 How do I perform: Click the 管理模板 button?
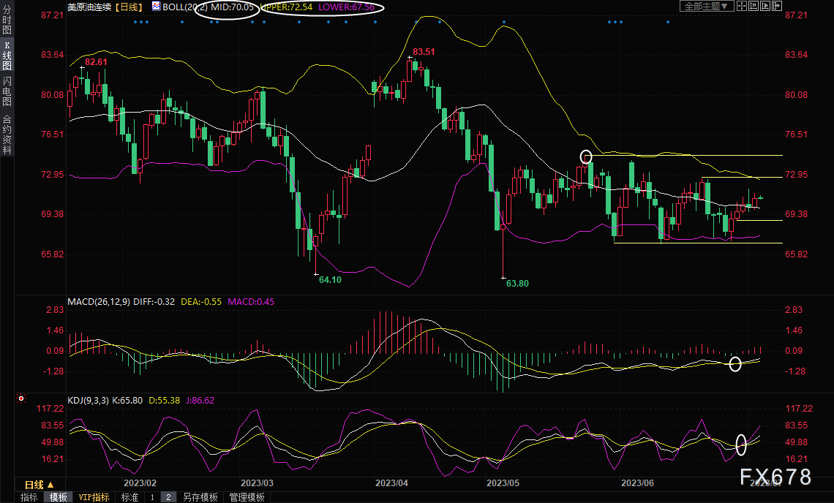(247, 497)
